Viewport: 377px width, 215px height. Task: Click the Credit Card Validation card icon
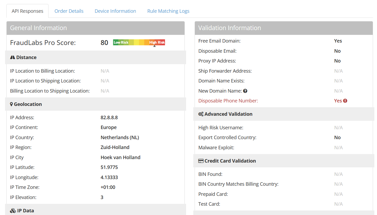201,161
